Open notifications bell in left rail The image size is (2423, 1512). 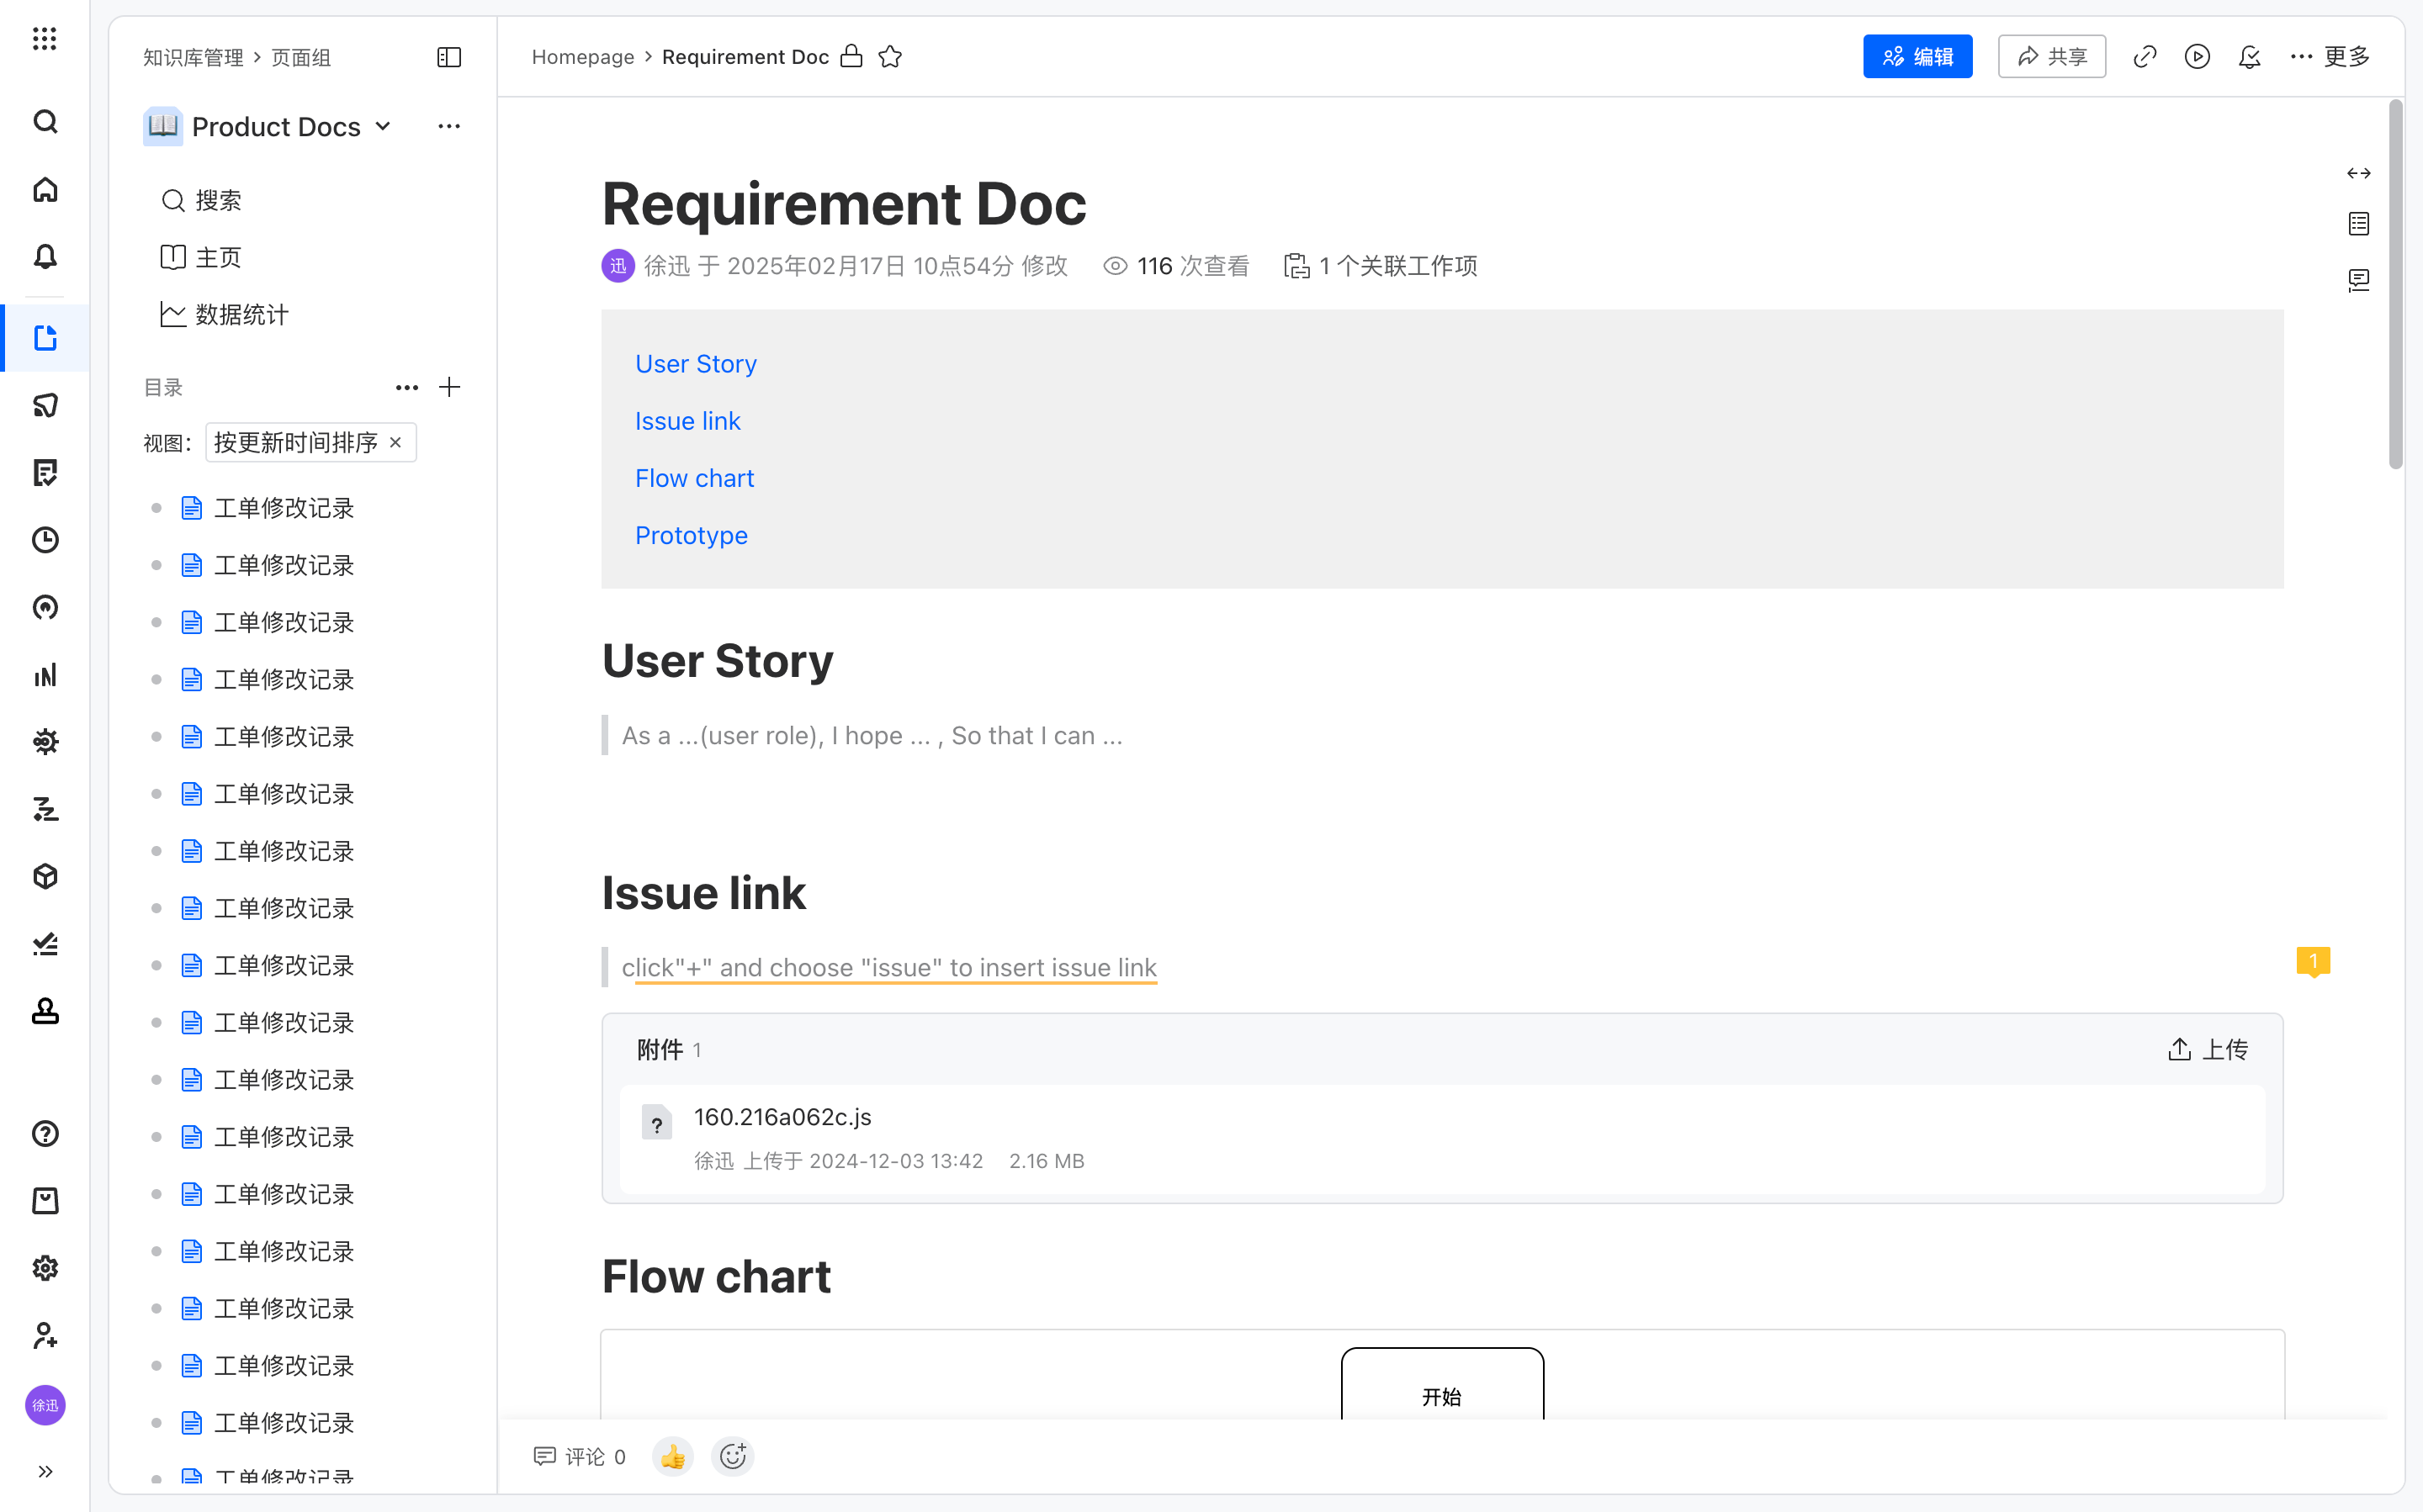point(45,256)
